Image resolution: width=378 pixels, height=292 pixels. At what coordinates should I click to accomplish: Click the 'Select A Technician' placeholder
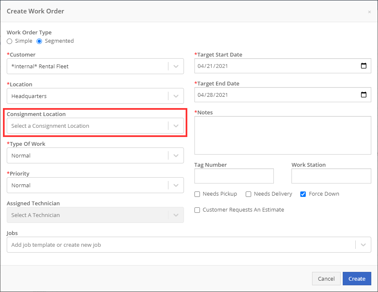coord(35,215)
